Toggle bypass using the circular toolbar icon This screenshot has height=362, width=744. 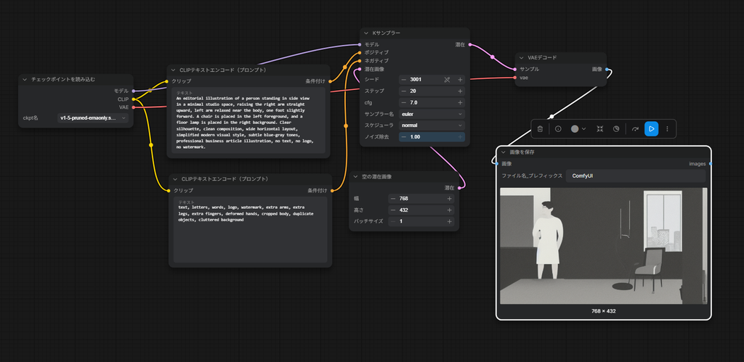[x=616, y=129]
